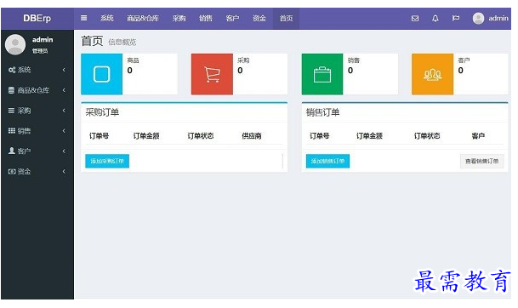Click the 资金 label in sidebar
518x308 pixels.
(24, 172)
